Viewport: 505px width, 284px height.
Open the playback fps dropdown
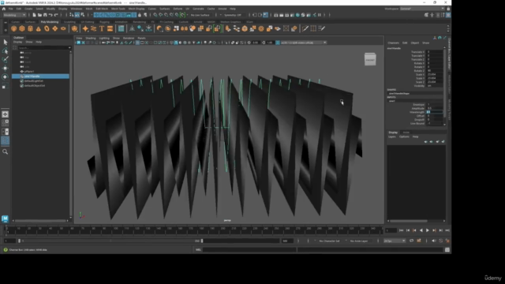click(395, 241)
